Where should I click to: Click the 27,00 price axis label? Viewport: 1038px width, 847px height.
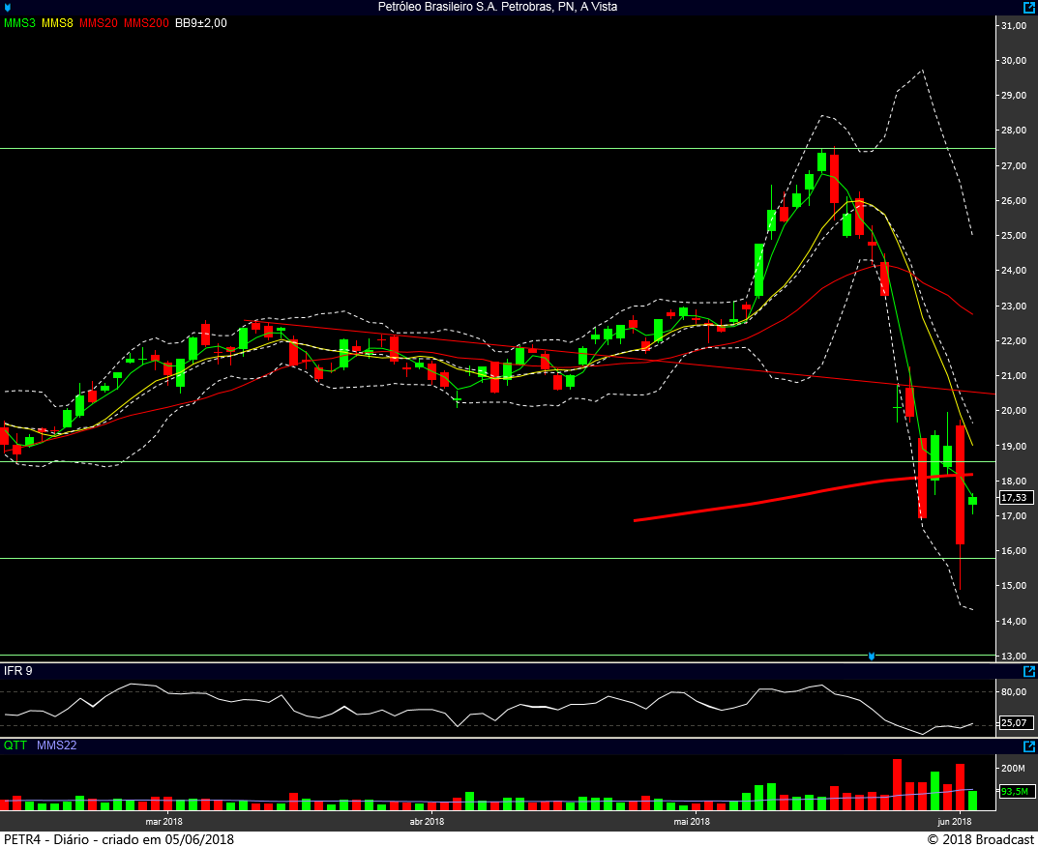pyautogui.click(x=1014, y=166)
